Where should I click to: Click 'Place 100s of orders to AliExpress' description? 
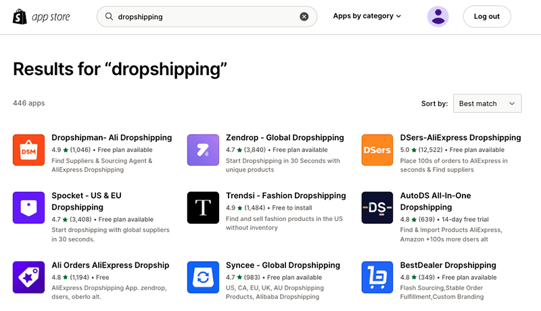click(x=454, y=165)
